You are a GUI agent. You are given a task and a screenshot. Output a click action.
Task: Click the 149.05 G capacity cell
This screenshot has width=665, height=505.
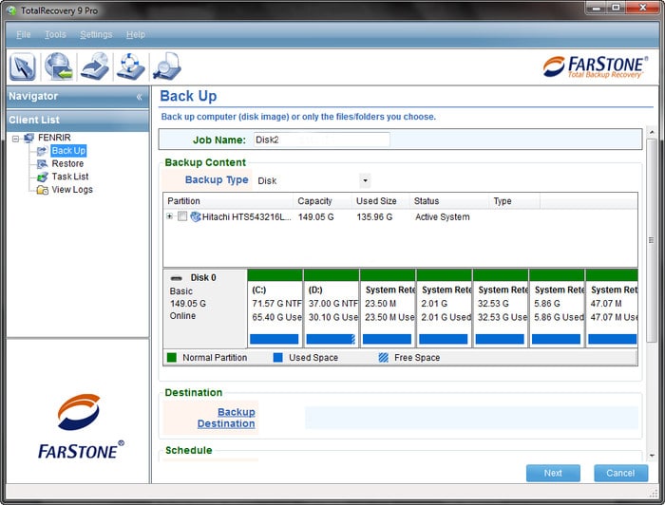316,217
